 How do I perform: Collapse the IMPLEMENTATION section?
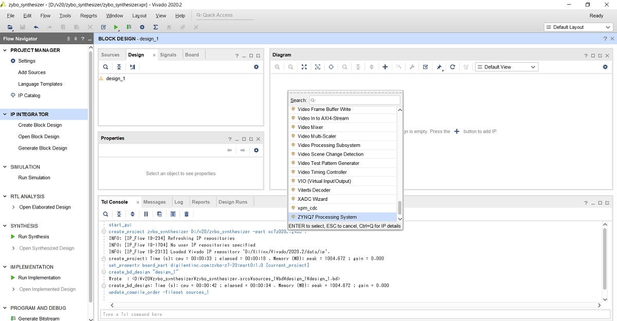(x=5, y=267)
